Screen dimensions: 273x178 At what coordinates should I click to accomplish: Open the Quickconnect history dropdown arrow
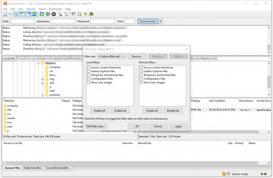(161, 21)
